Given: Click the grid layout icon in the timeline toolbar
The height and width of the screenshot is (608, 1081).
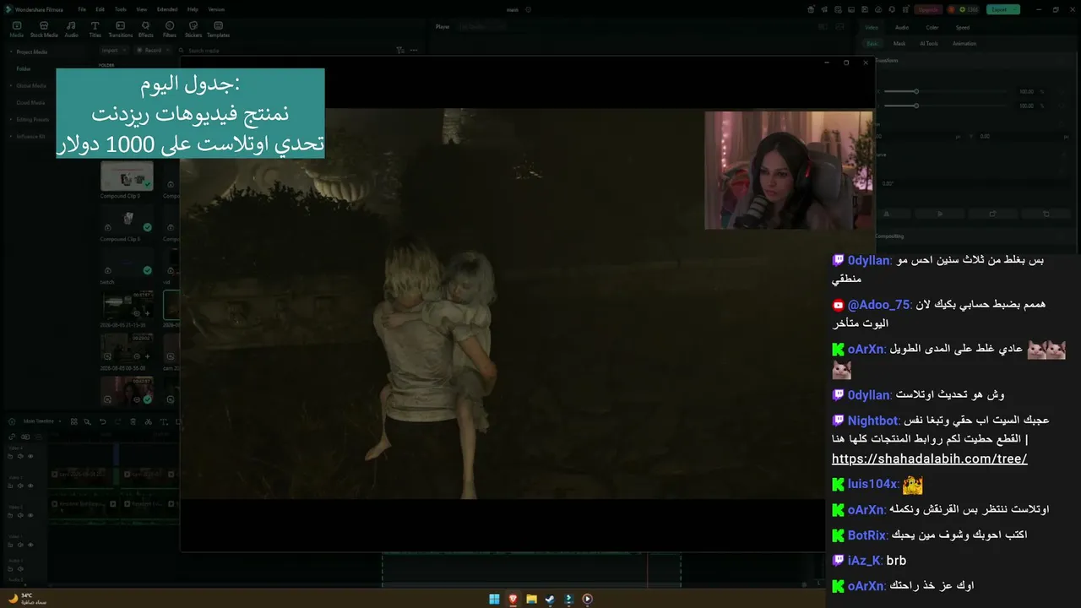Looking at the screenshot, I should click(x=73, y=421).
